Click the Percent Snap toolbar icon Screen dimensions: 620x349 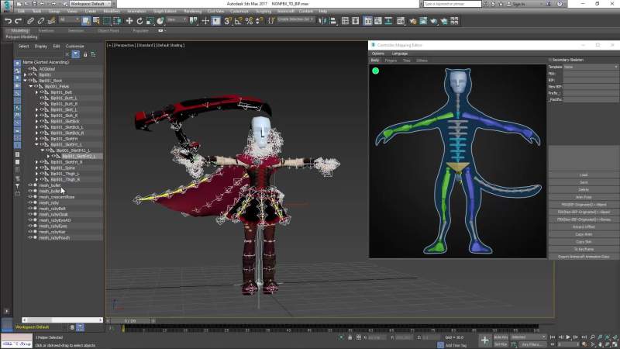click(248, 21)
